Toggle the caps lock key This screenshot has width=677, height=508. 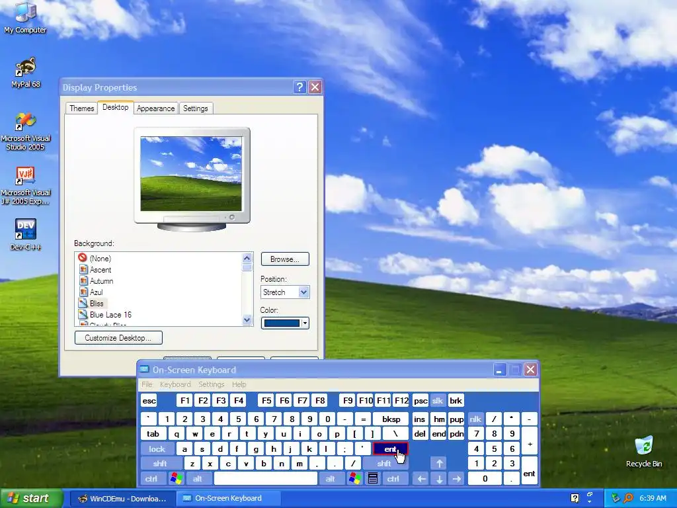157,449
